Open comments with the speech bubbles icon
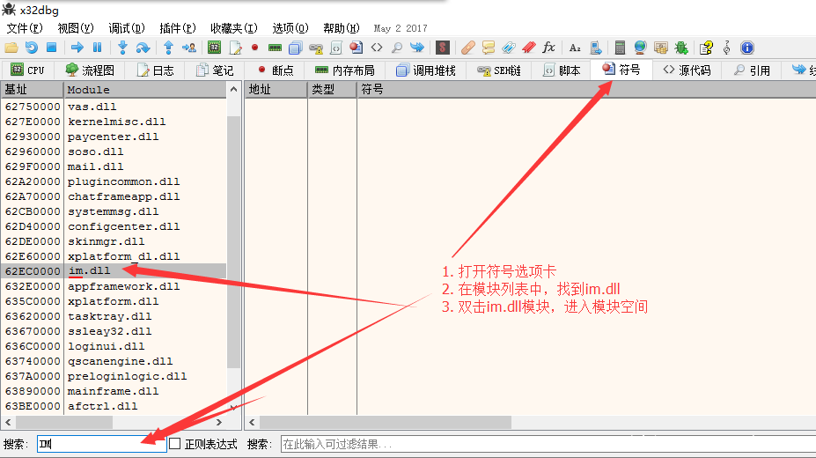 click(x=489, y=48)
